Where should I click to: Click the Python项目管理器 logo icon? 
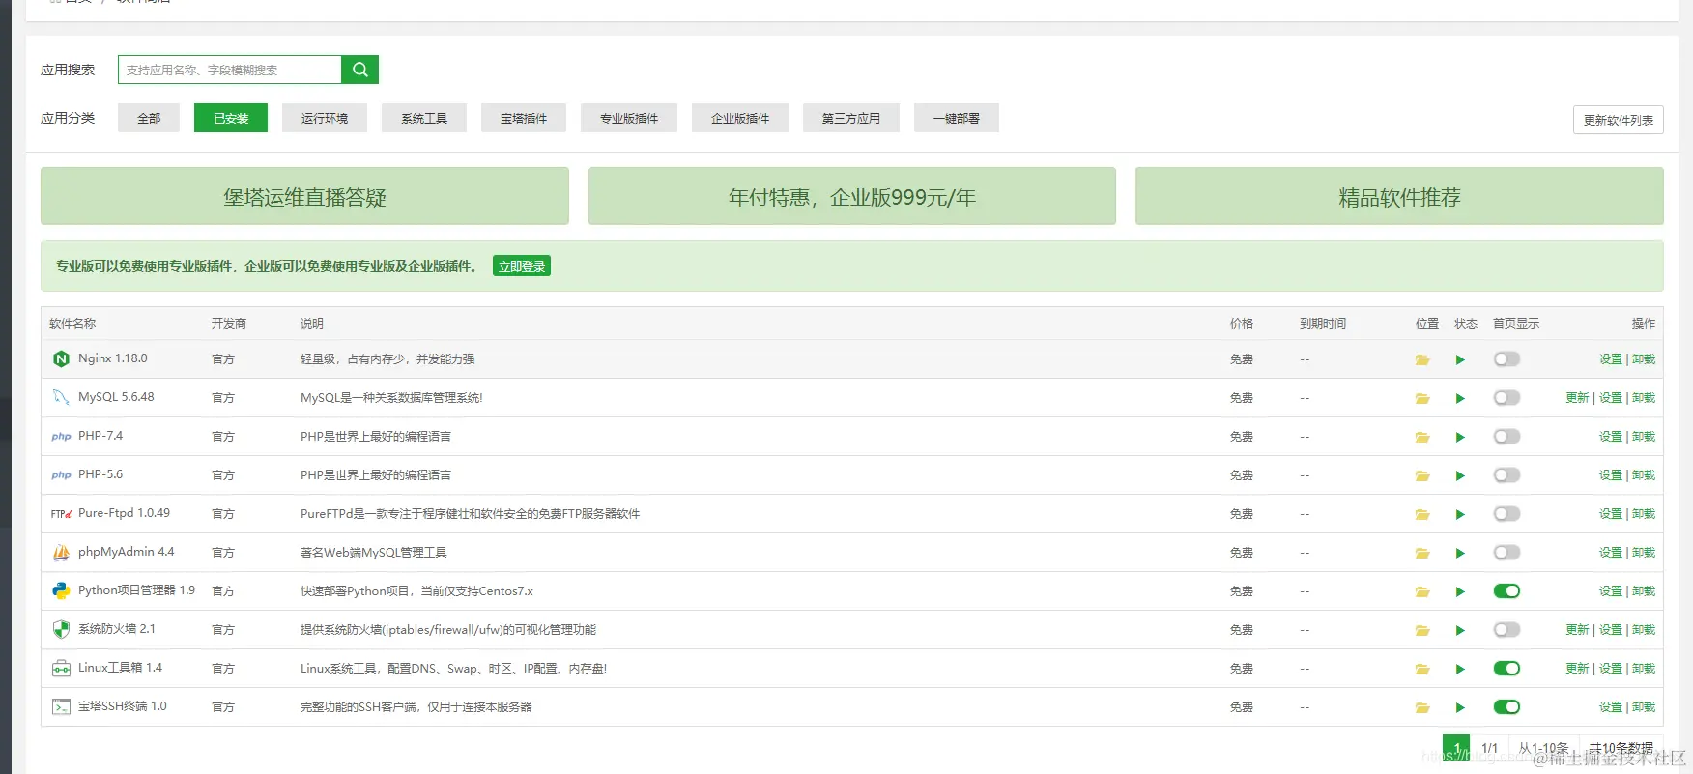61,590
